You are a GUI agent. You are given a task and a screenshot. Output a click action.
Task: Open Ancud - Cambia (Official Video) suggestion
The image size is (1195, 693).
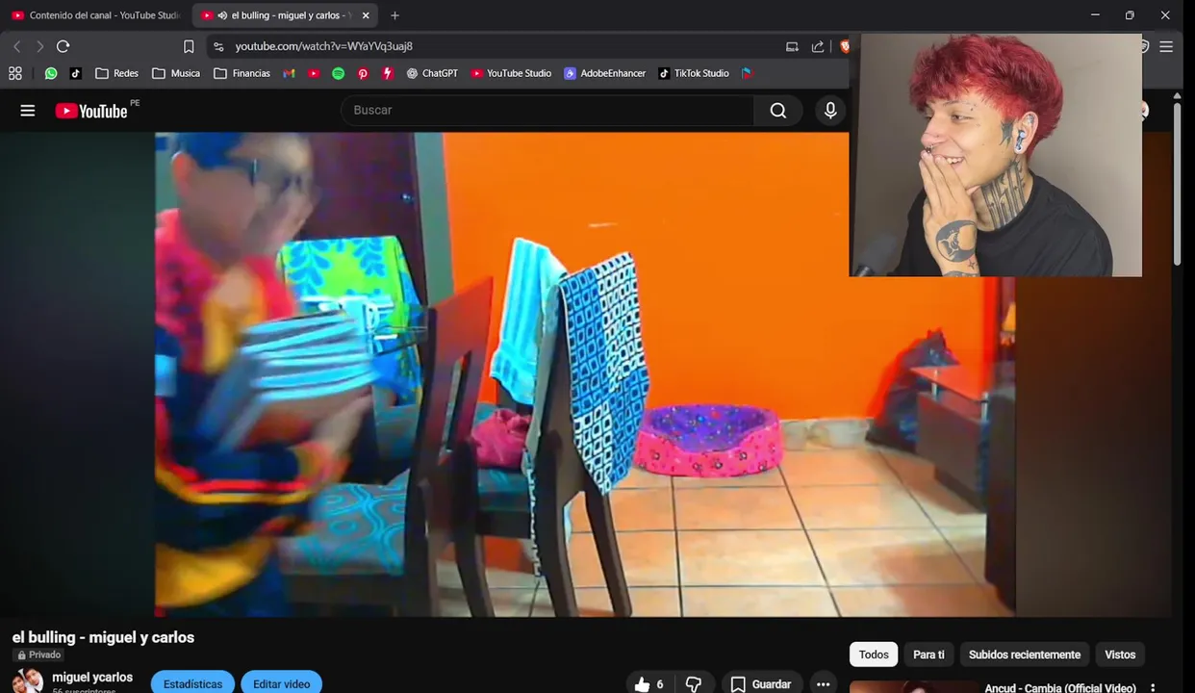point(1060,687)
